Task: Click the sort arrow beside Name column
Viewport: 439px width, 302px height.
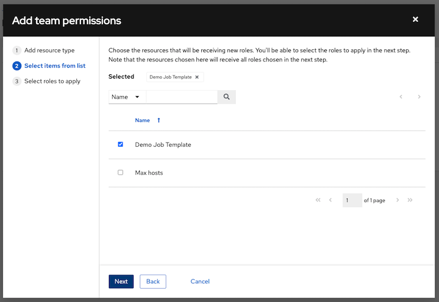Action: pyautogui.click(x=159, y=121)
